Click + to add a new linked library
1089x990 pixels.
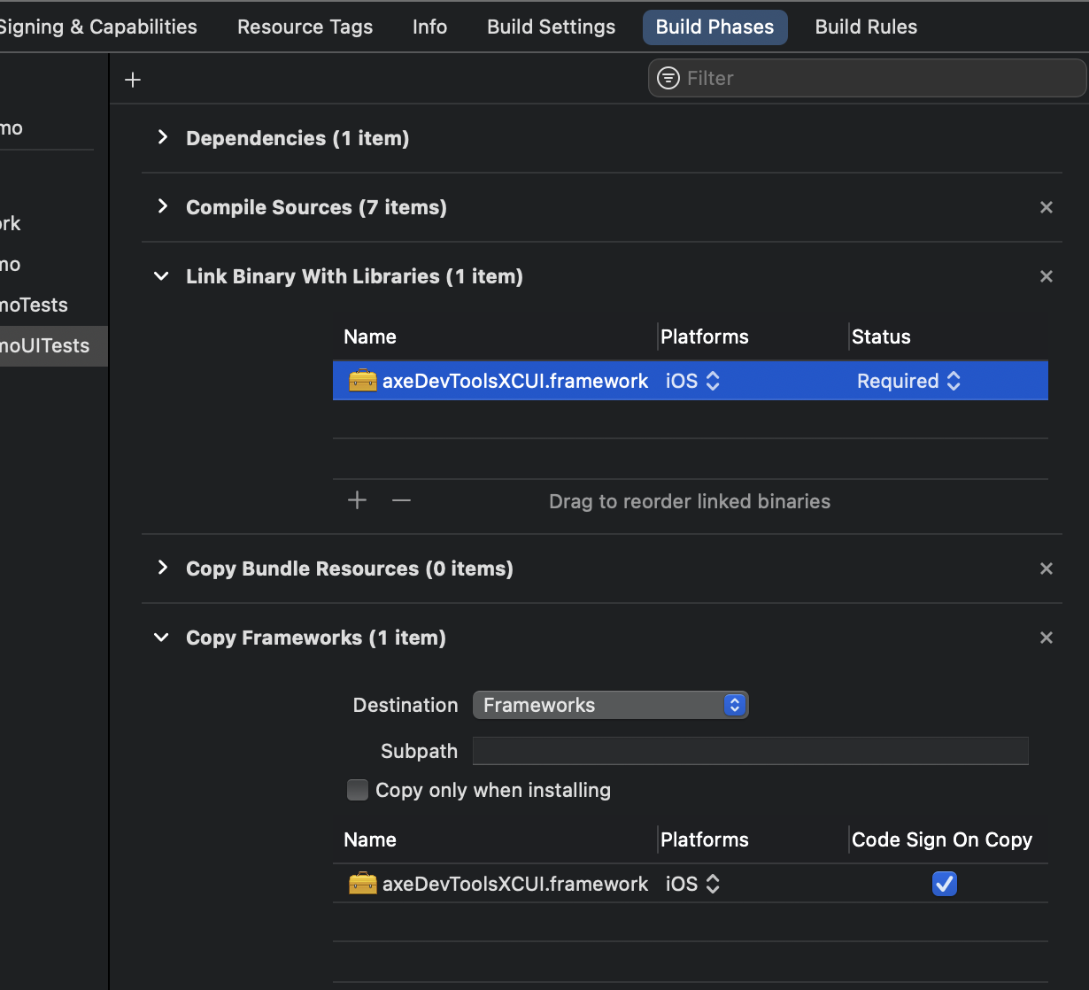tap(357, 499)
